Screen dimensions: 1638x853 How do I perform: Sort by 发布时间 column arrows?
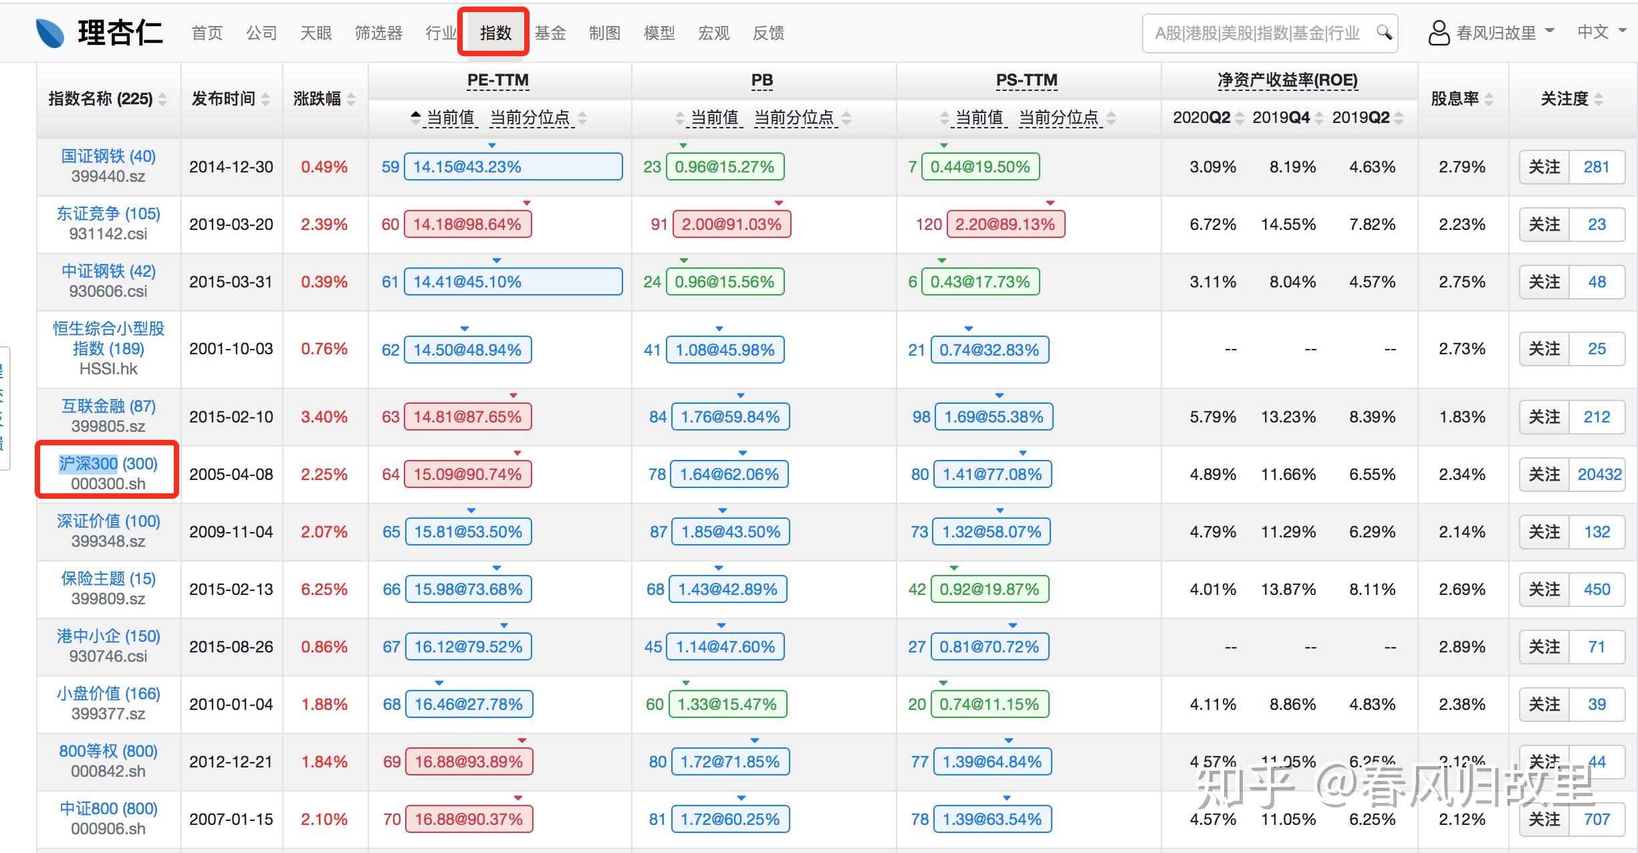265,100
